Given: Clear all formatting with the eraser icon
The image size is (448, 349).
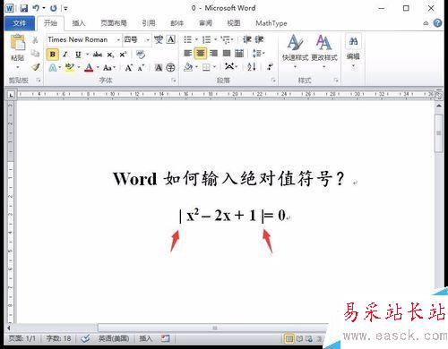Looking at the screenshot, I should [141, 55].
